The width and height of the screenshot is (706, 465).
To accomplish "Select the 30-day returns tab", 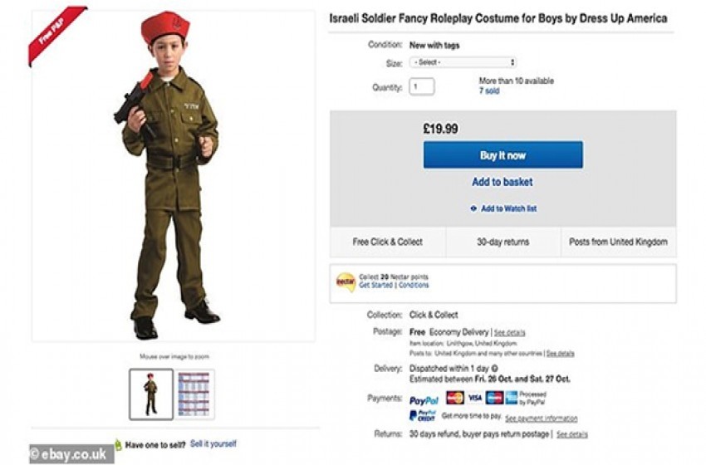I will point(503,242).
